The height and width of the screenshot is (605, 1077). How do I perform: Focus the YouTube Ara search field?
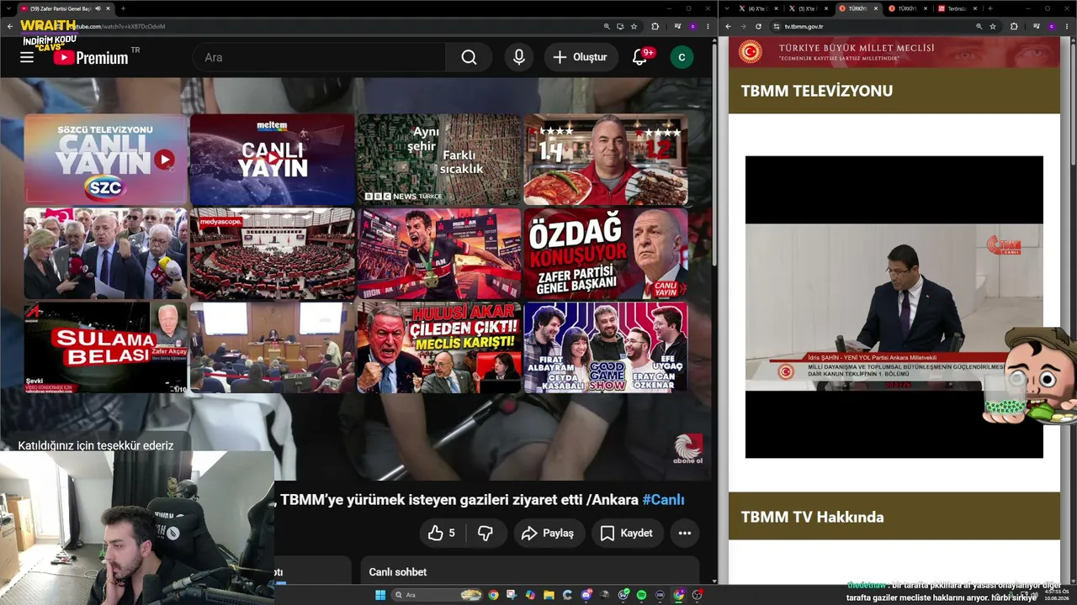coord(320,57)
